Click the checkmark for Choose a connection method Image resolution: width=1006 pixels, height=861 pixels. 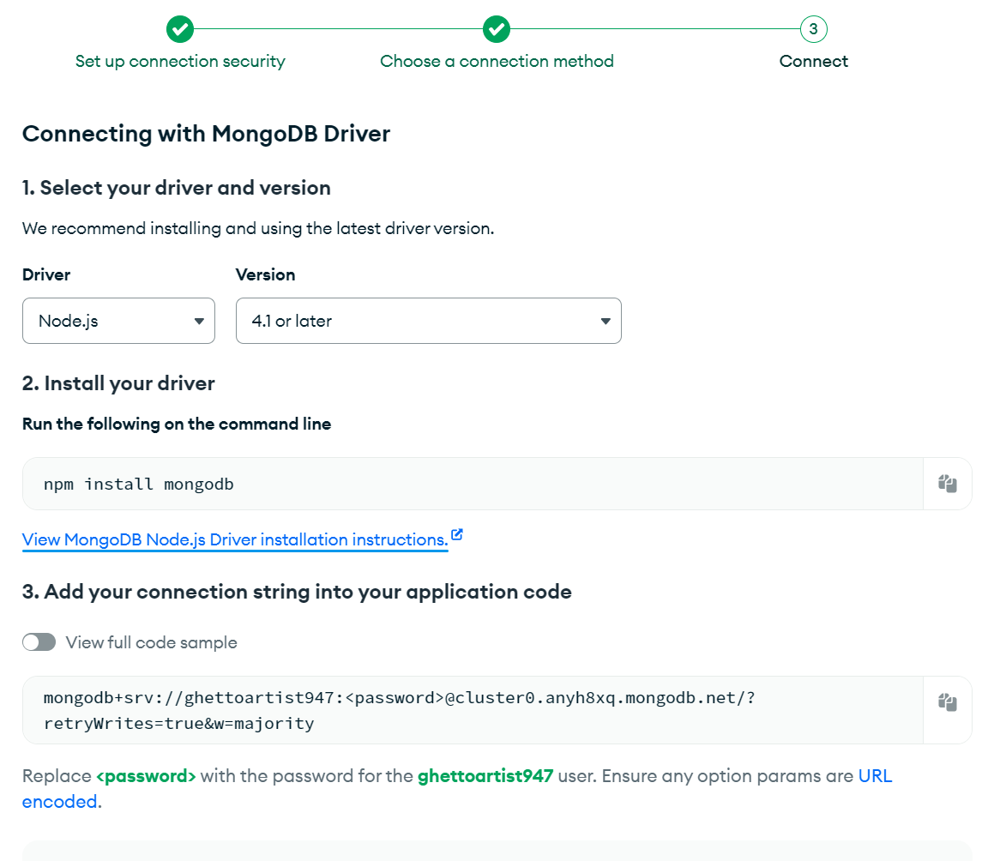[x=497, y=29]
